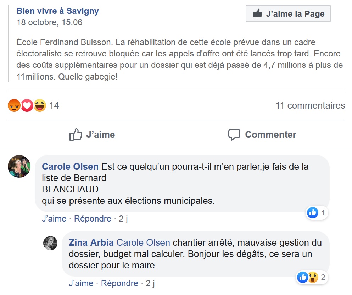Click the angry reaction emoji on the post
352x295 pixels.
pyautogui.click(x=14, y=105)
